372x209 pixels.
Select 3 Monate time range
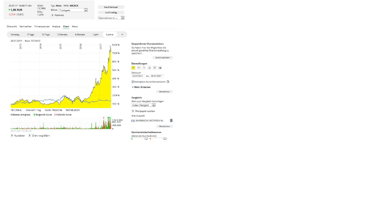point(63,35)
